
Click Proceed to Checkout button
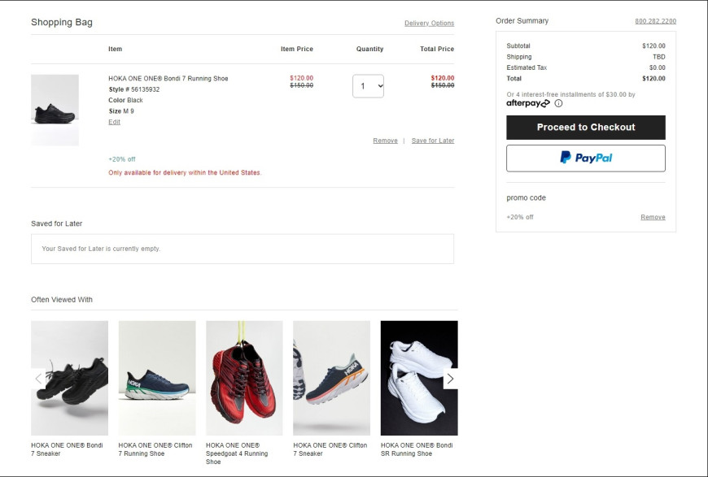pyautogui.click(x=586, y=127)
